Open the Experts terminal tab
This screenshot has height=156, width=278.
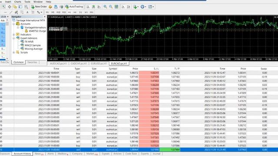tap(145, 154)
